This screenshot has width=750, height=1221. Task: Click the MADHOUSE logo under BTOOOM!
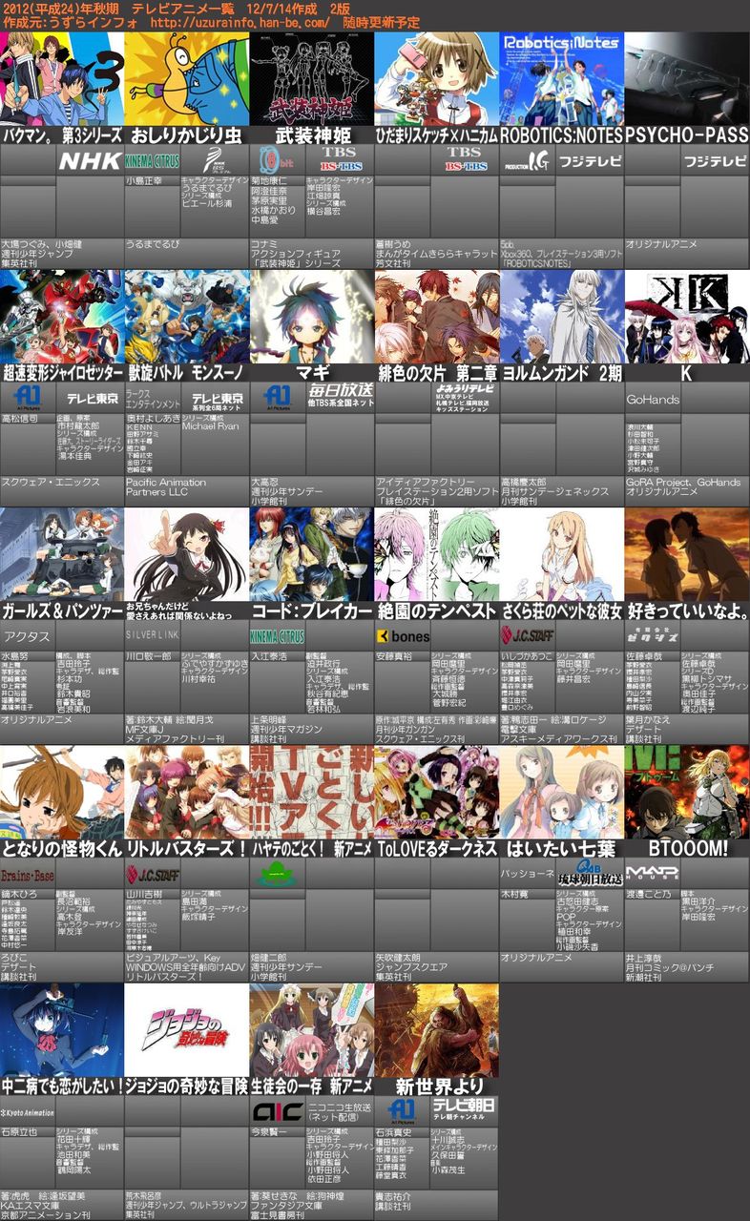coord(652,873)
